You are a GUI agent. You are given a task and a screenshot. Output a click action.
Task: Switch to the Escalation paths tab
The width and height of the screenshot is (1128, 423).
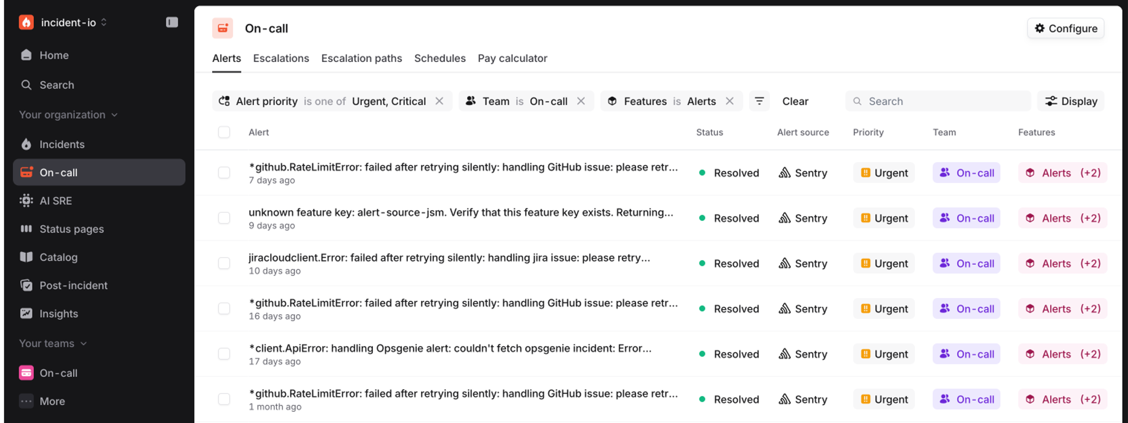[x=362, y=58]
